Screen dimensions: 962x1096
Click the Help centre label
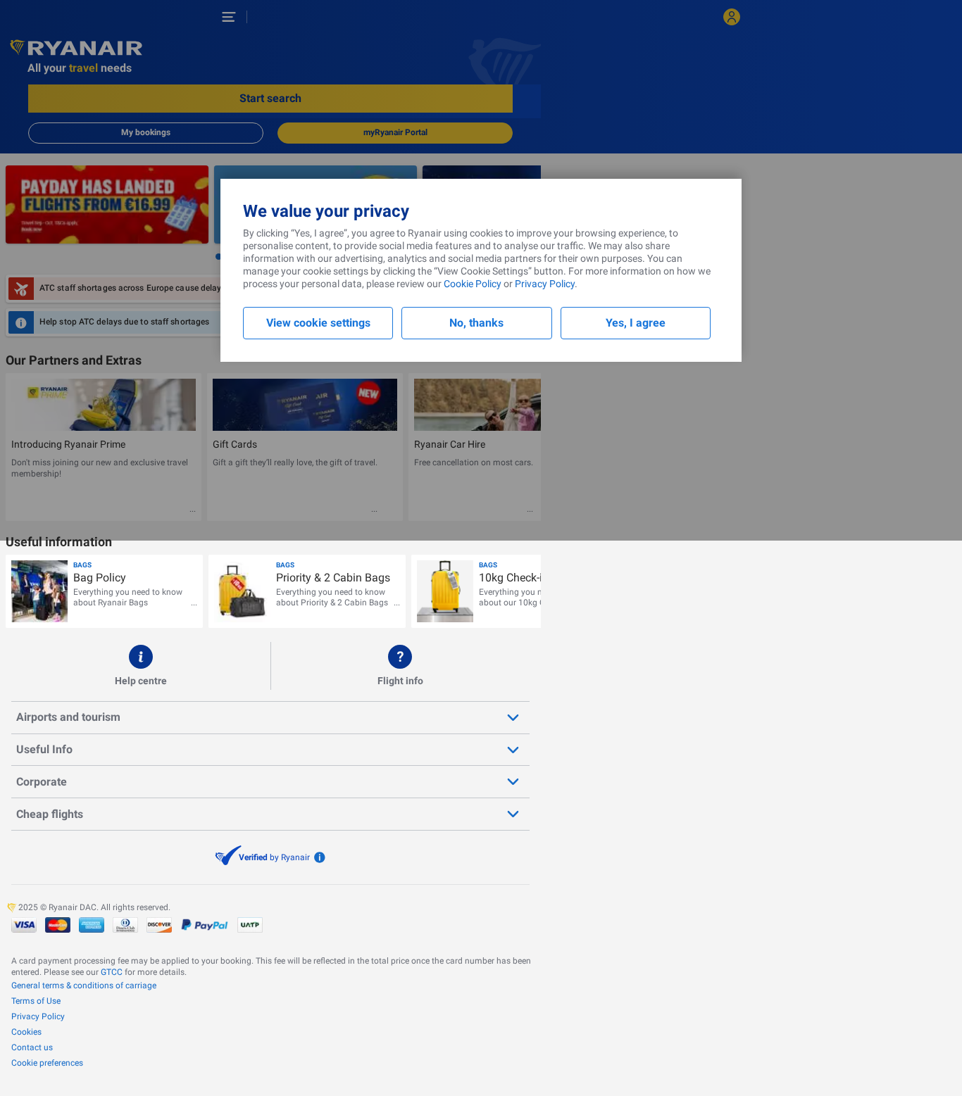coord(141,681)
